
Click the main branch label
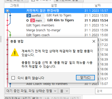tap(38, 21)
